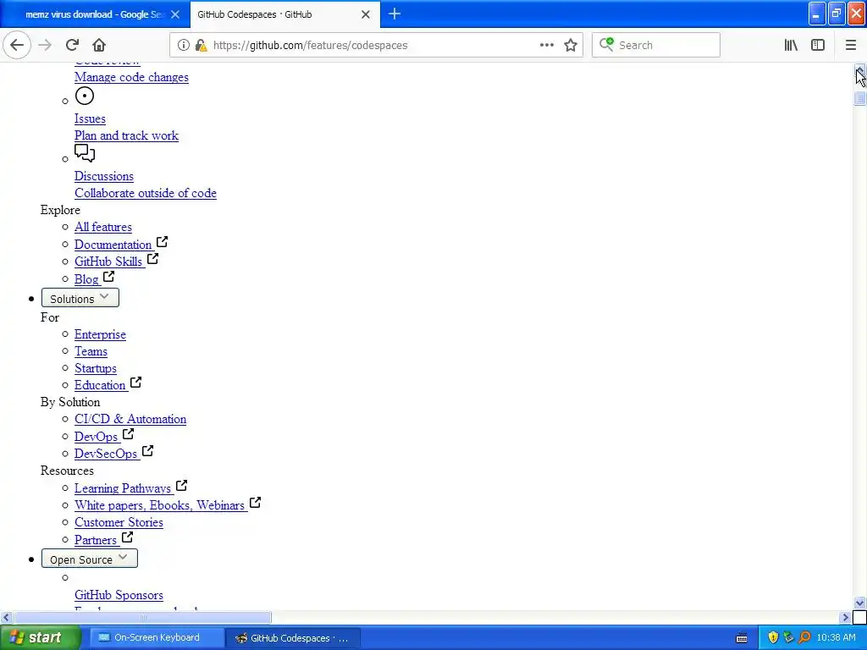Open the CI/CD & Automation link

pos(130,420)
